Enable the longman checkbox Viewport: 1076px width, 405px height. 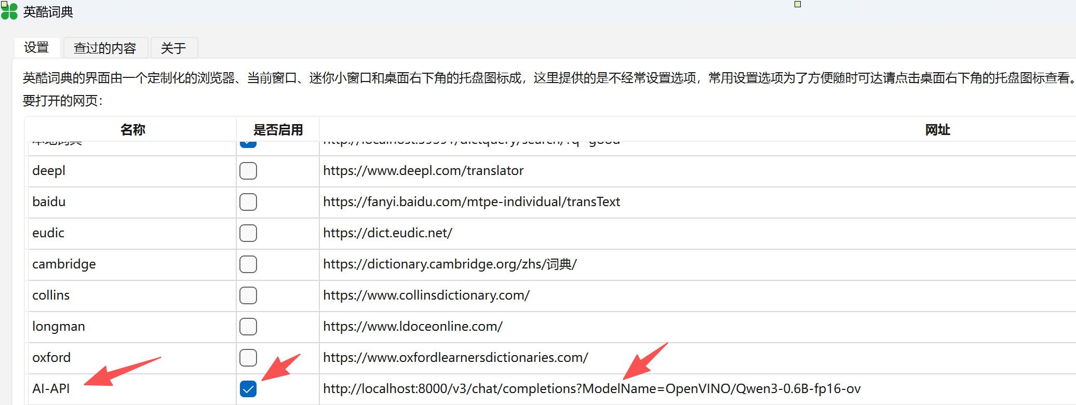[248, 327]
